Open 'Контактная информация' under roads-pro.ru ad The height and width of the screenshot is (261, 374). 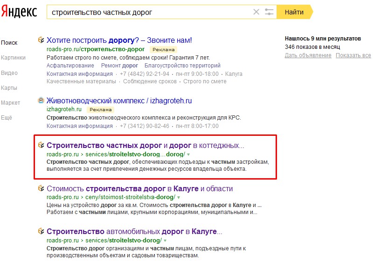tap(79, 74)
